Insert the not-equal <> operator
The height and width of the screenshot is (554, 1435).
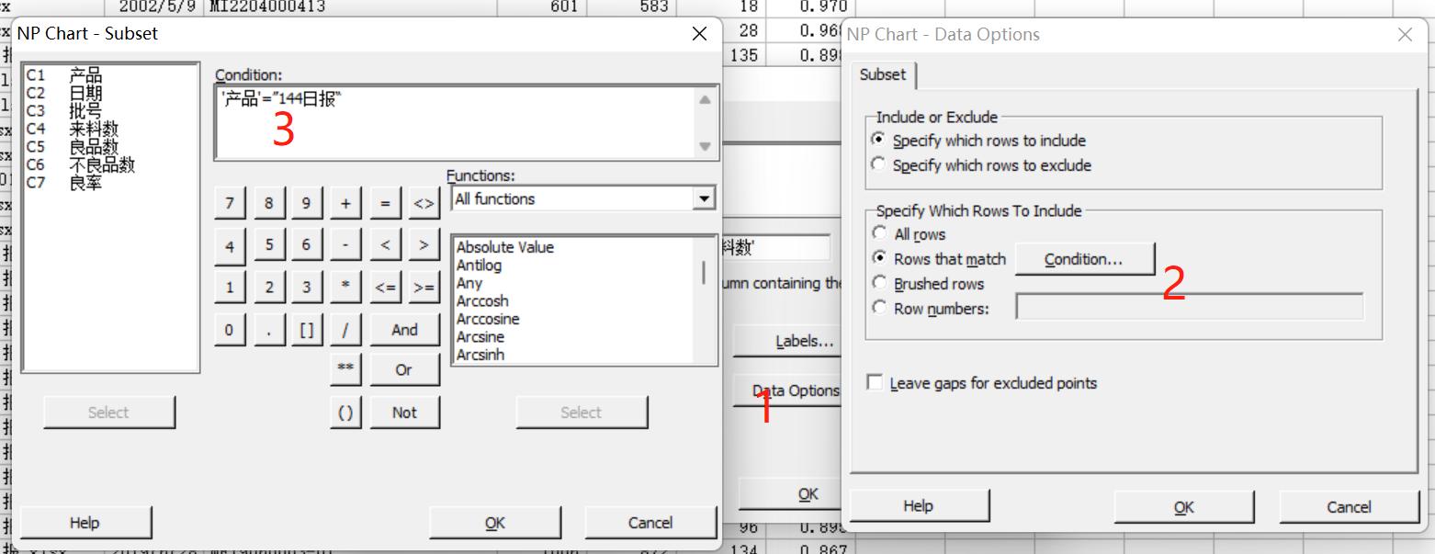[x=424, y=204]
